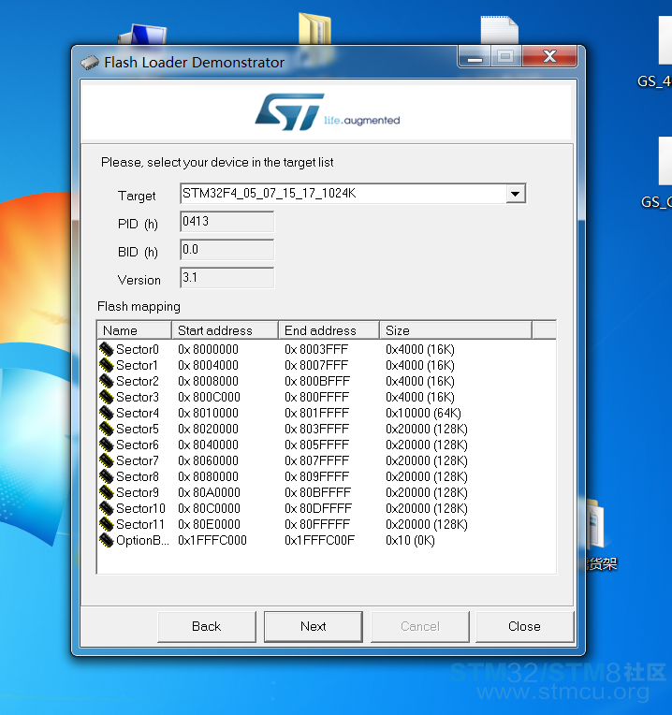Click start address 0x 80A0000
The height and width of the screenshot is (715, 672).
click(210, 493)
